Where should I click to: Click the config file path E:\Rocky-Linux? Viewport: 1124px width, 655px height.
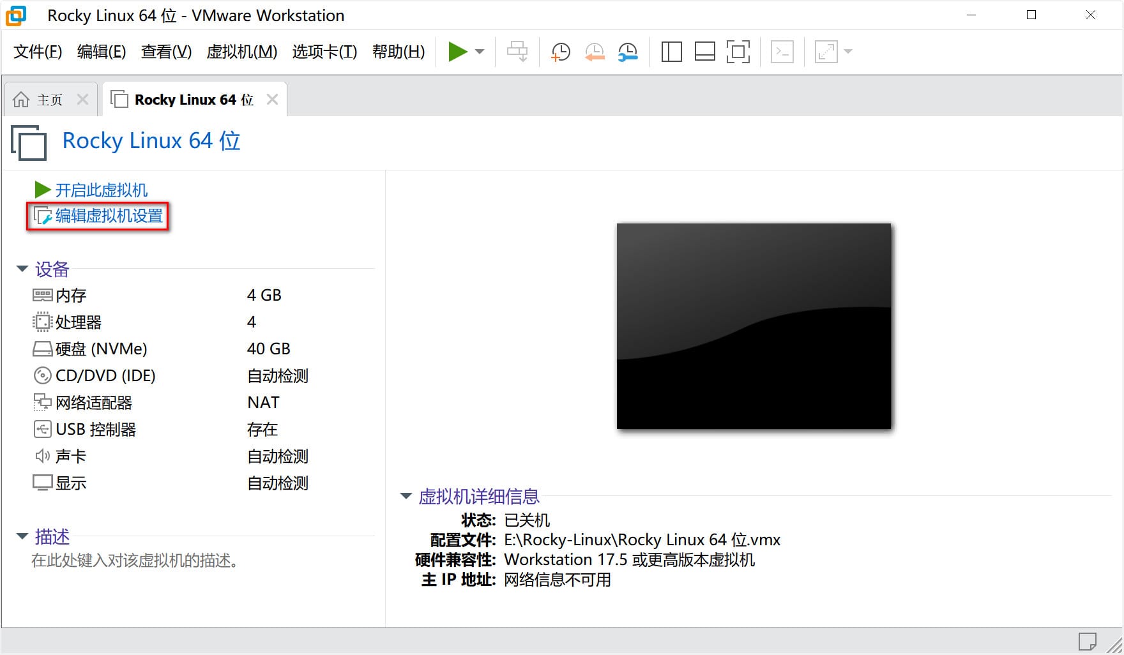pos(642,539)
